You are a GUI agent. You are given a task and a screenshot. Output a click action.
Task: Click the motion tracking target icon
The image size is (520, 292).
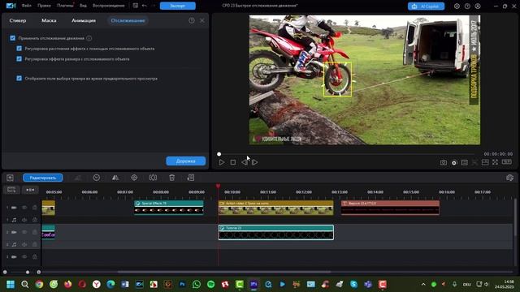(x=134, y=178)
